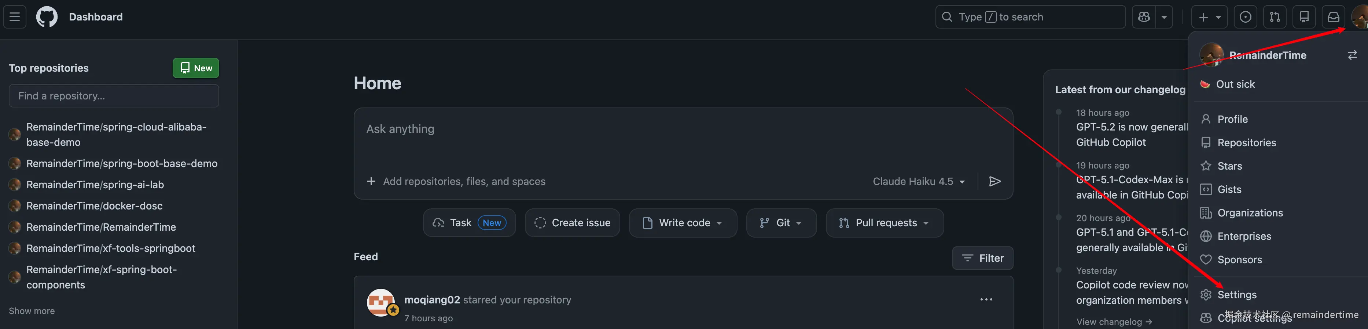The image size is (1368, 329).
Task: Open the notifications inbox
Action: pos(1333,17)
